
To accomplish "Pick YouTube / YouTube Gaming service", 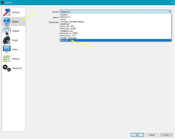I will (x=116, y=22).
